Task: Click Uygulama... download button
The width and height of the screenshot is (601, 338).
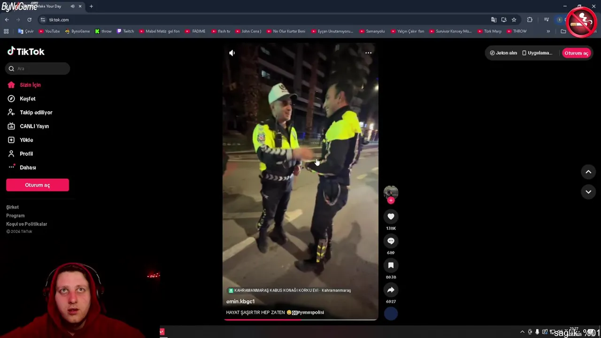Action: click(537, 53)
